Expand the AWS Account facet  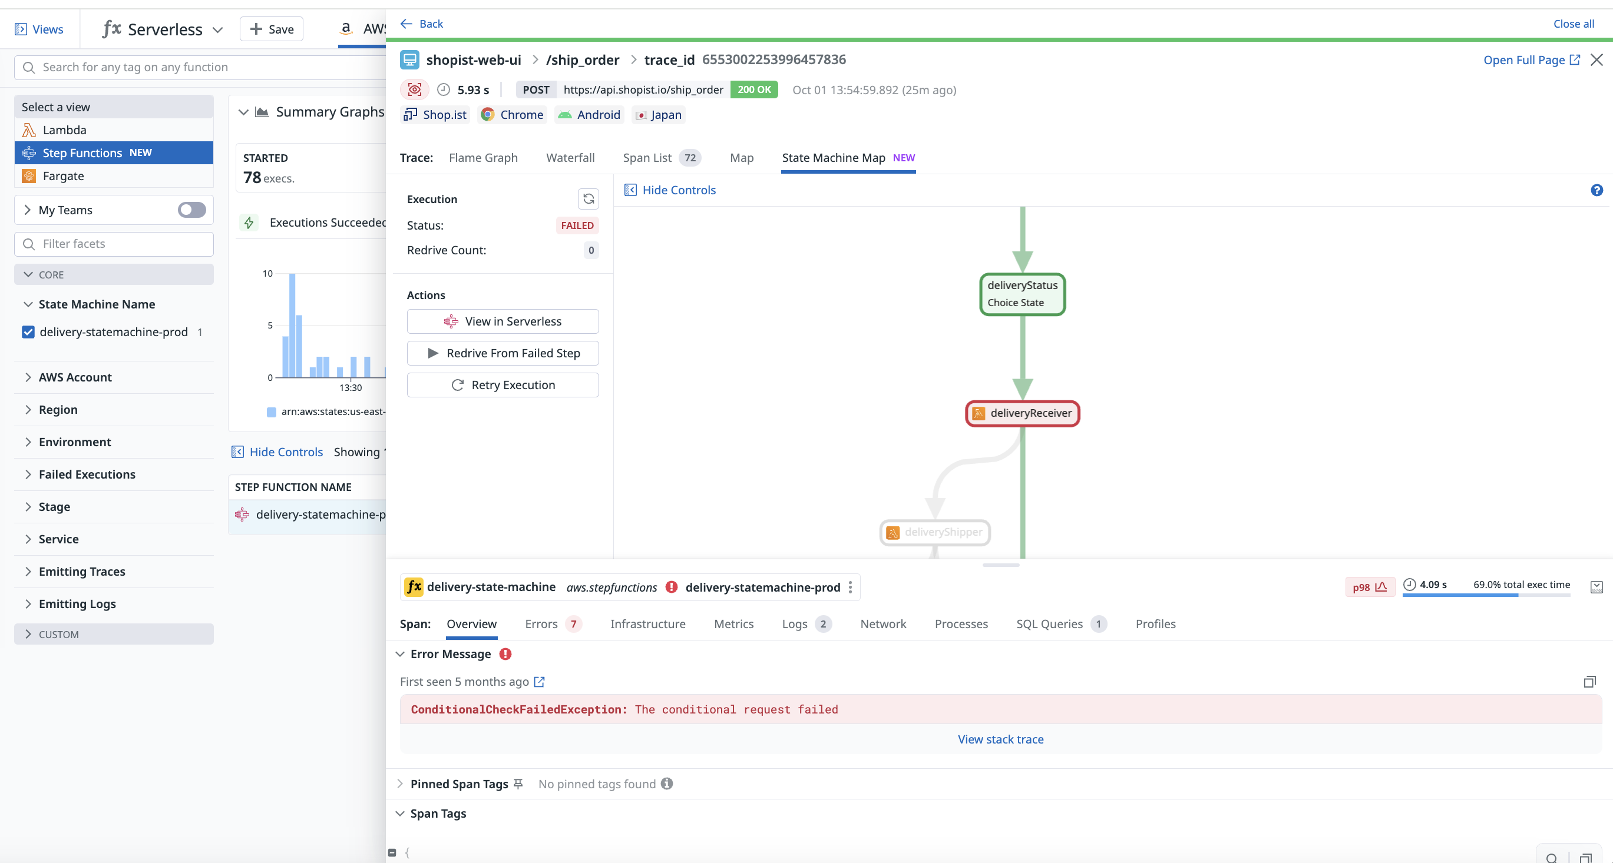28,377
